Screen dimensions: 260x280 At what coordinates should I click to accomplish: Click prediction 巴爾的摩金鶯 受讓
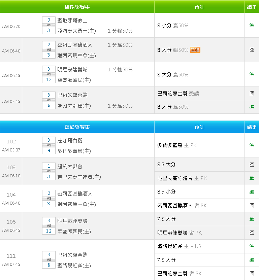click(178, 94)
